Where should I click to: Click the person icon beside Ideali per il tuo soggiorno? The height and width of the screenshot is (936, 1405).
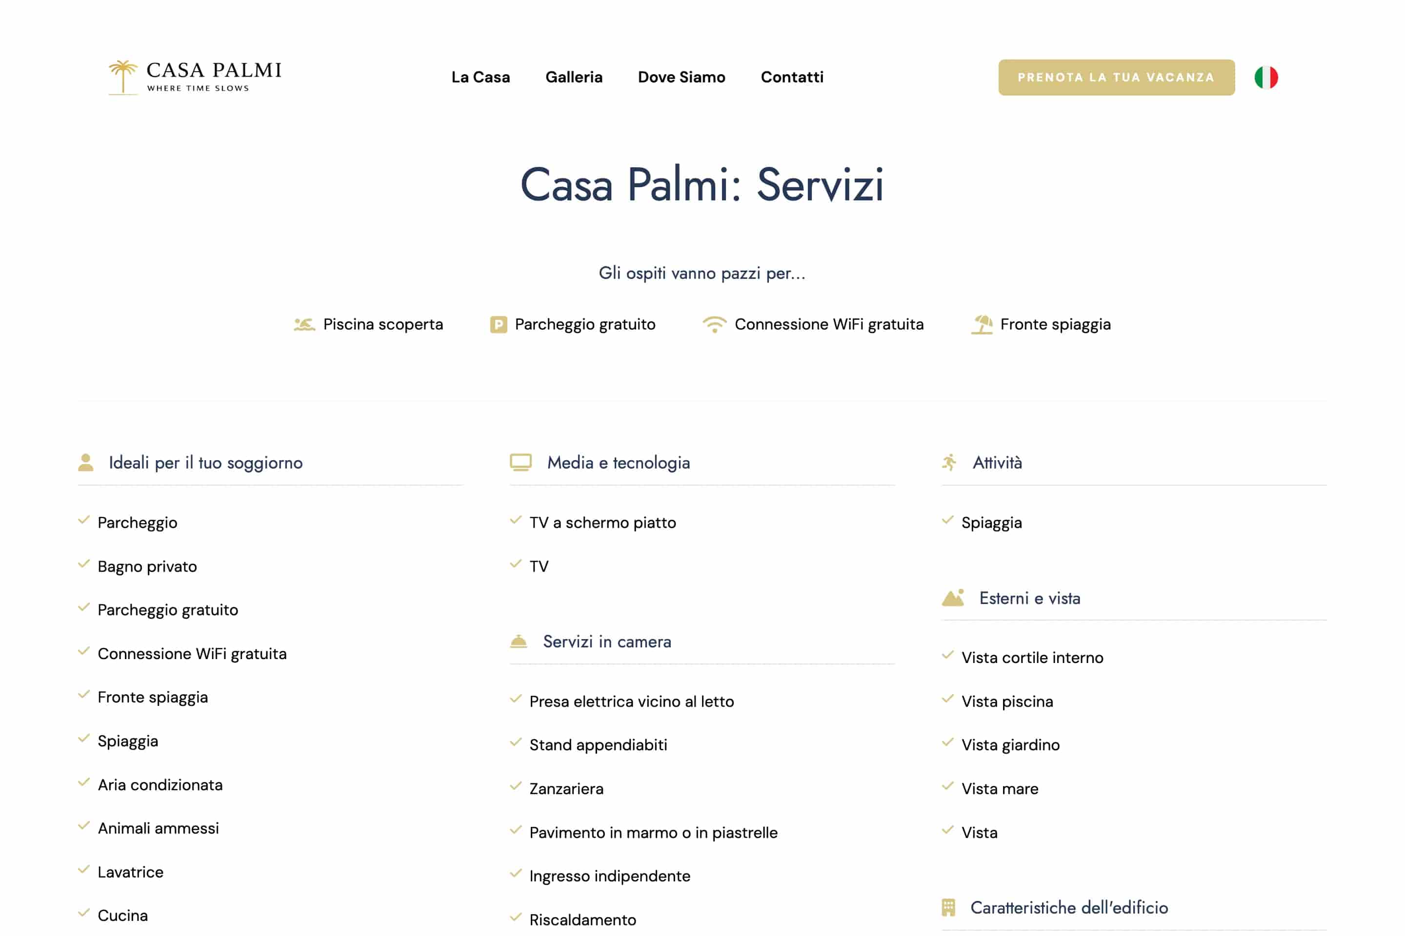click(x=85, y=463)
